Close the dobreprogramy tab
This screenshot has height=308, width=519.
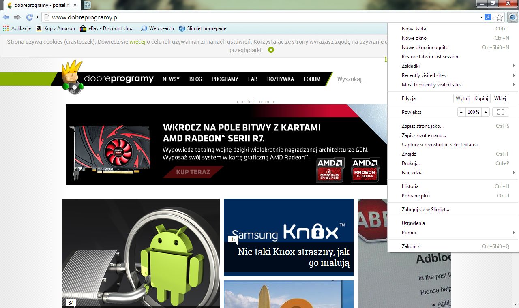[75, 5]
